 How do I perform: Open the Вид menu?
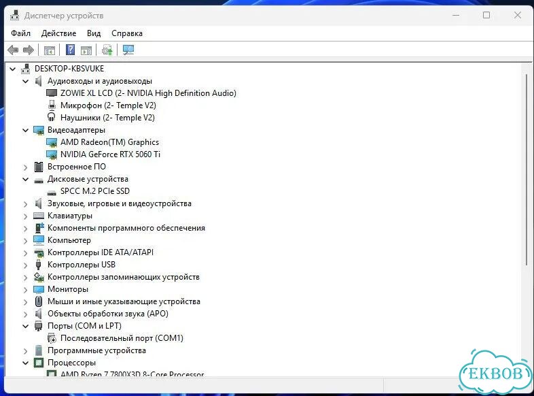coord(94,33)
